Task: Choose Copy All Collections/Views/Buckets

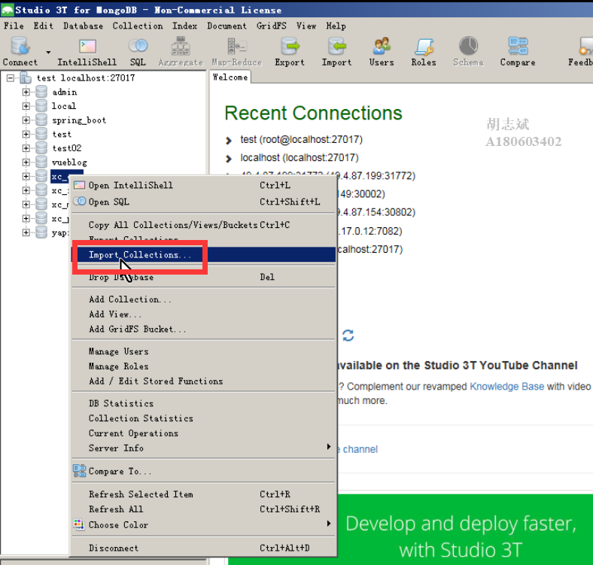Action: (204, 225)
